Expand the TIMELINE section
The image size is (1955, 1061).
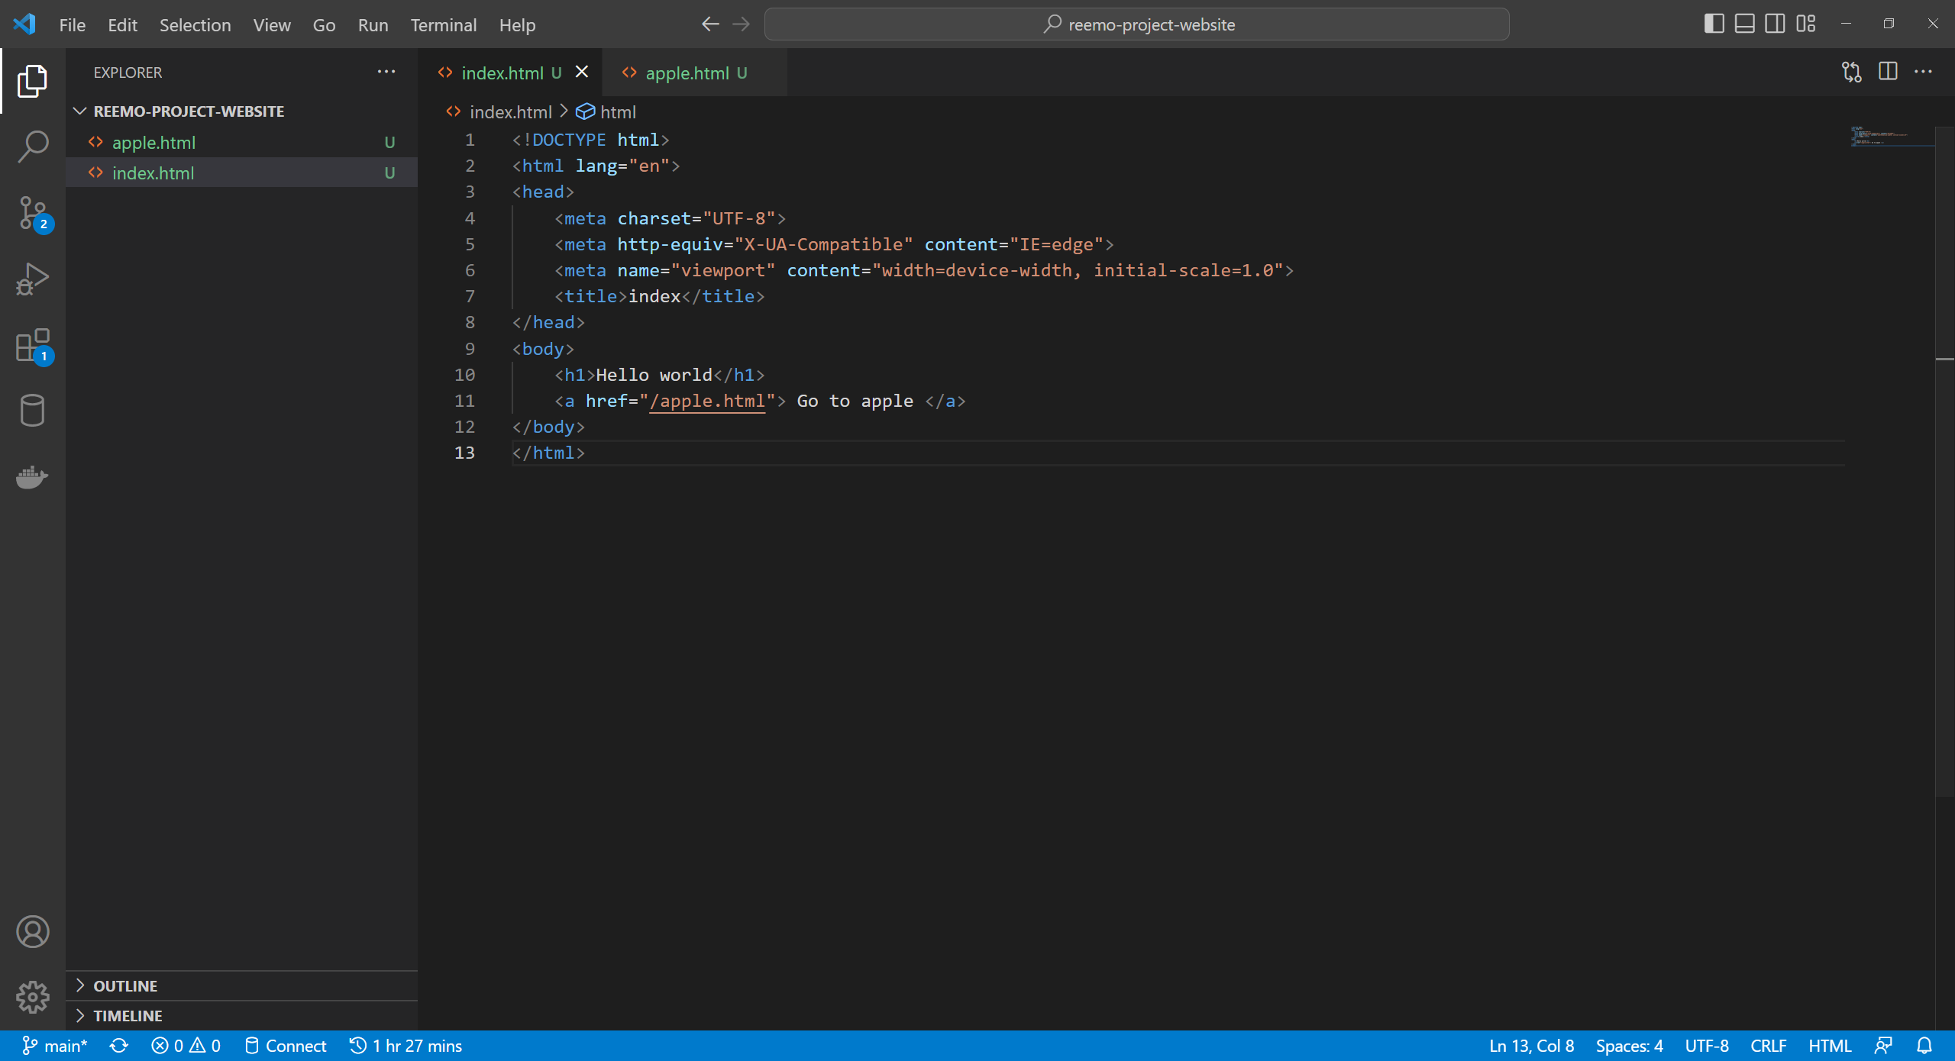coord(241,1016)
